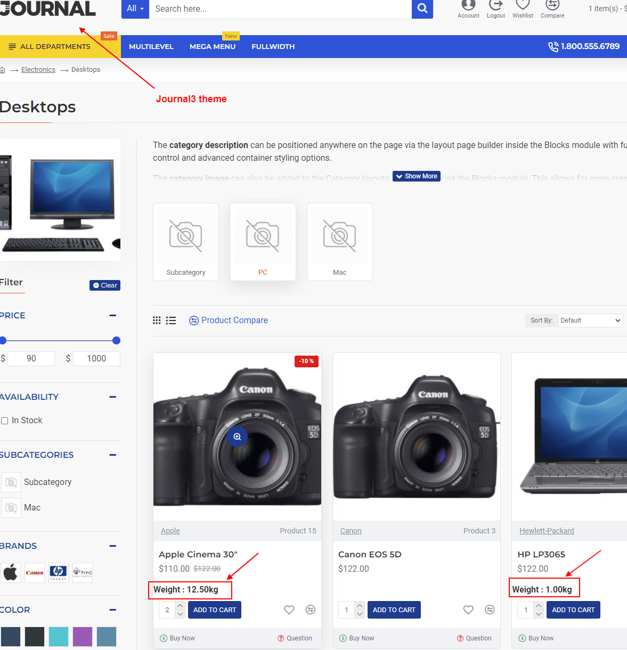Image resolution: width=627 pixels, height=650 pixels.
Task: Open the Electronics breadcrumb link
Action: (x=38, y=70)
